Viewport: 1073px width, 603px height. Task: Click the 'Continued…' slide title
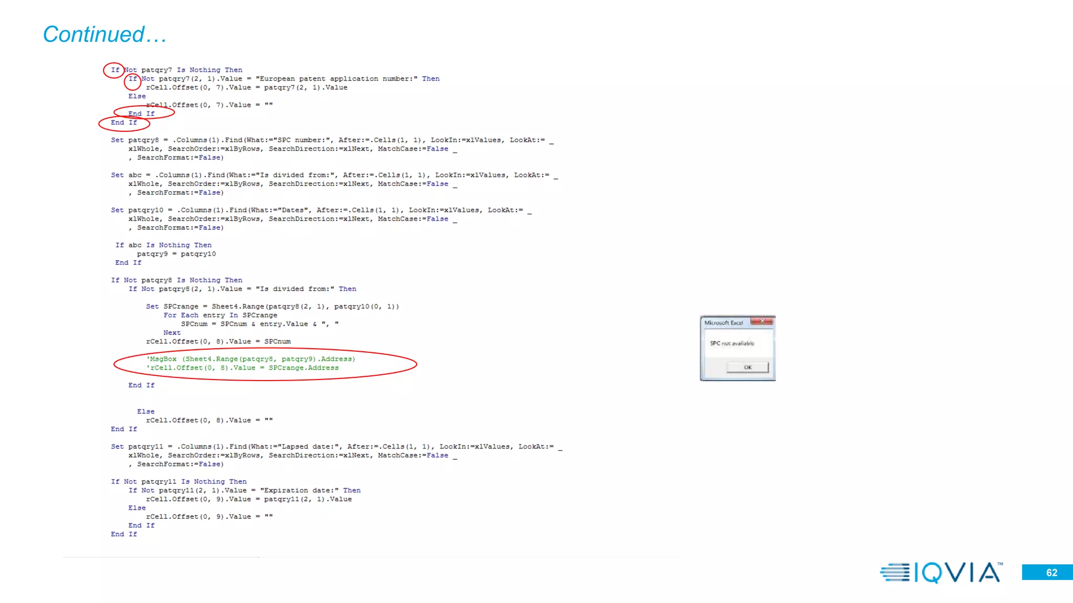point(104,35)
